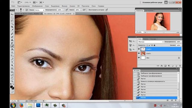The height and width of the screenshot is (108, 192).
Task: Create a new layer icon
Action: (x=176, y=66)
